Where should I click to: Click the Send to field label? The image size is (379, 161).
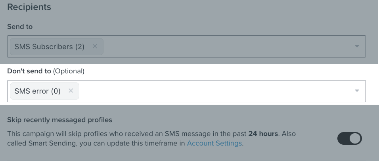click(x=20, y=27)
